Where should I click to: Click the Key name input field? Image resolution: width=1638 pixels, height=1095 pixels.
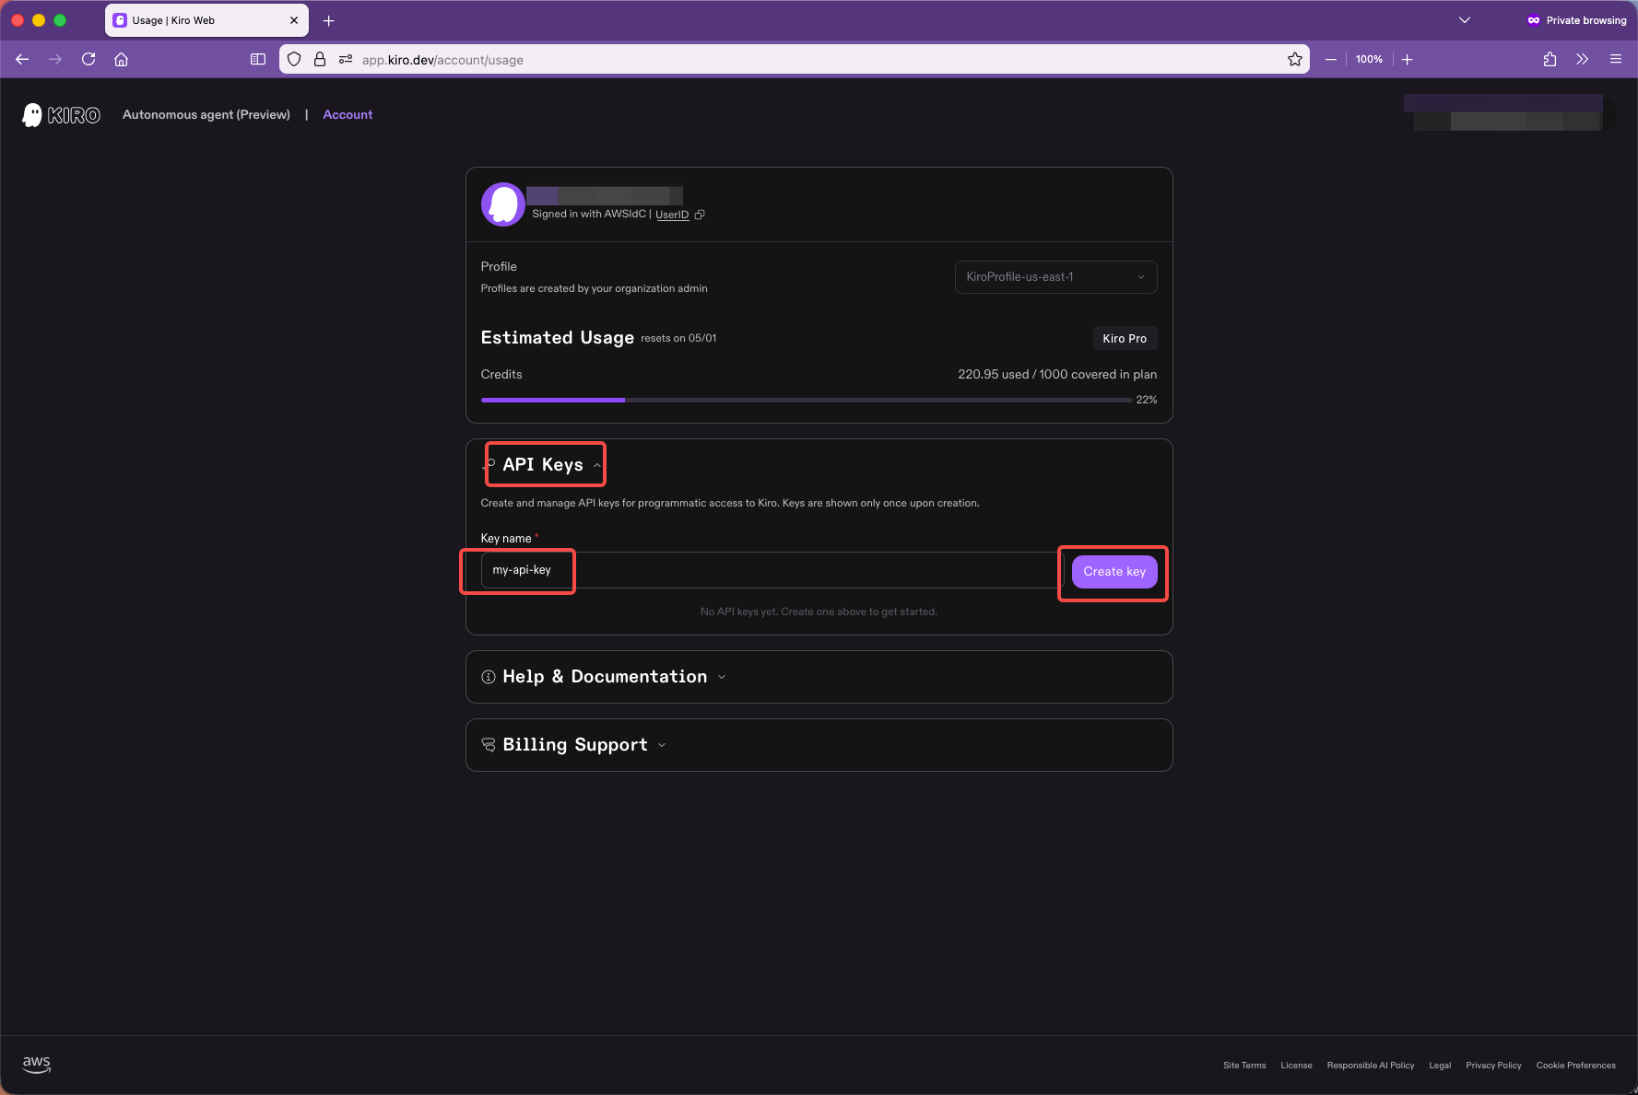click(x=770, y=571)
